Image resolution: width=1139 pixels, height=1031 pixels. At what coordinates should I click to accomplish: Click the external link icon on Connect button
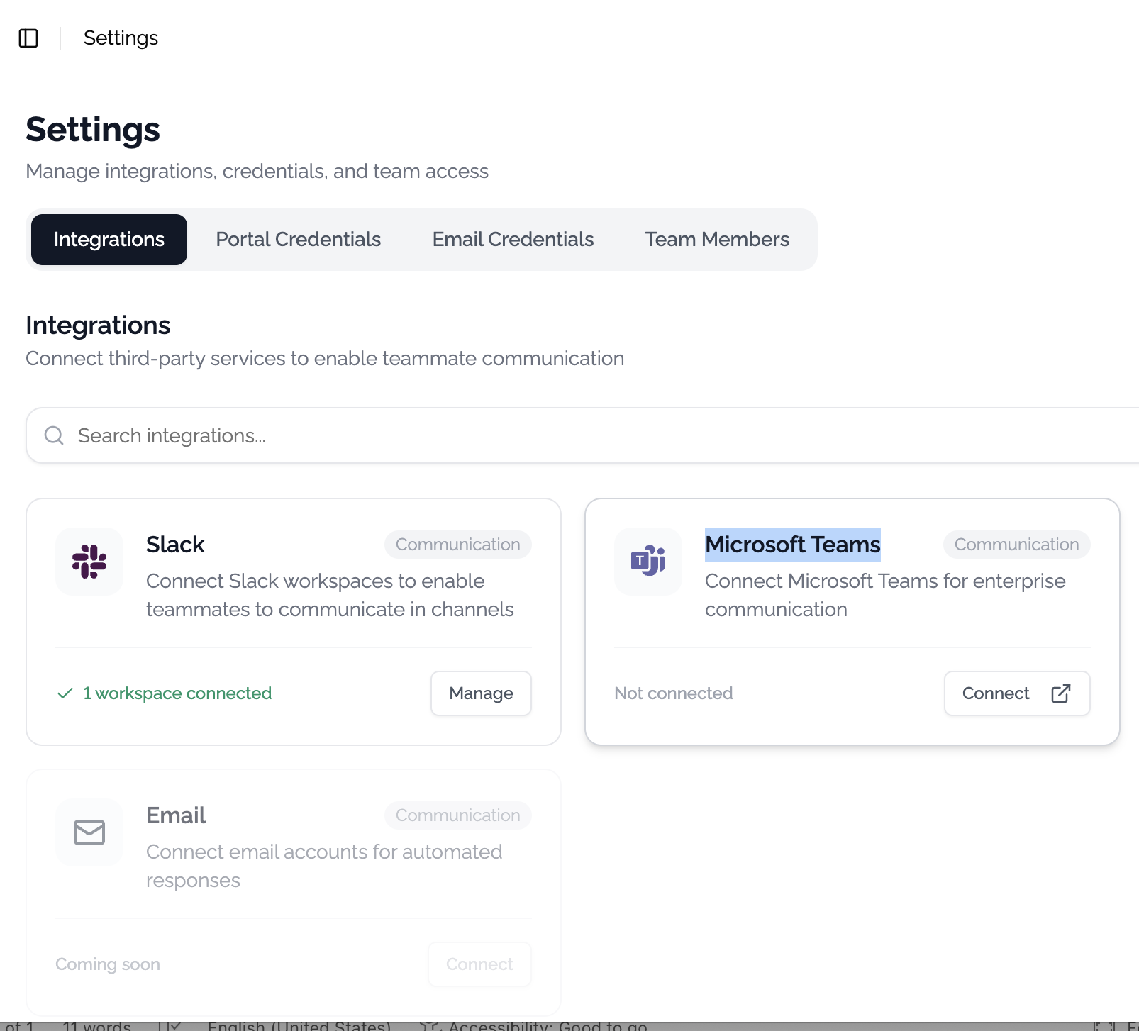pos(1060,693)
